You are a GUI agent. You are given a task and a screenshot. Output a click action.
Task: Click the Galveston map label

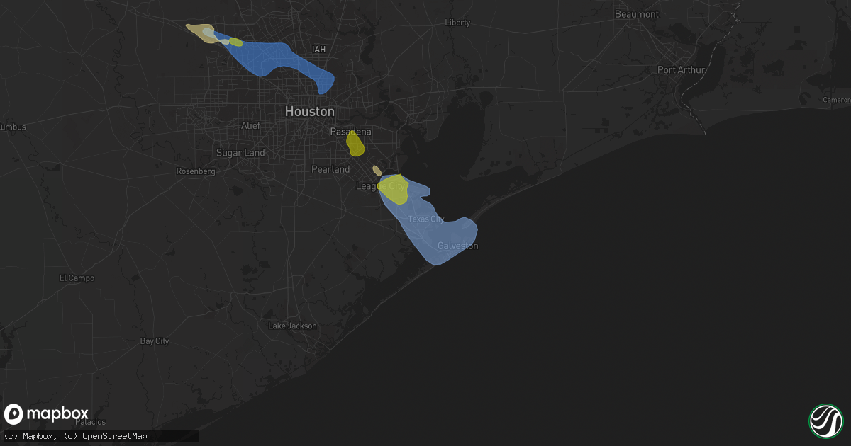point(458,246)
